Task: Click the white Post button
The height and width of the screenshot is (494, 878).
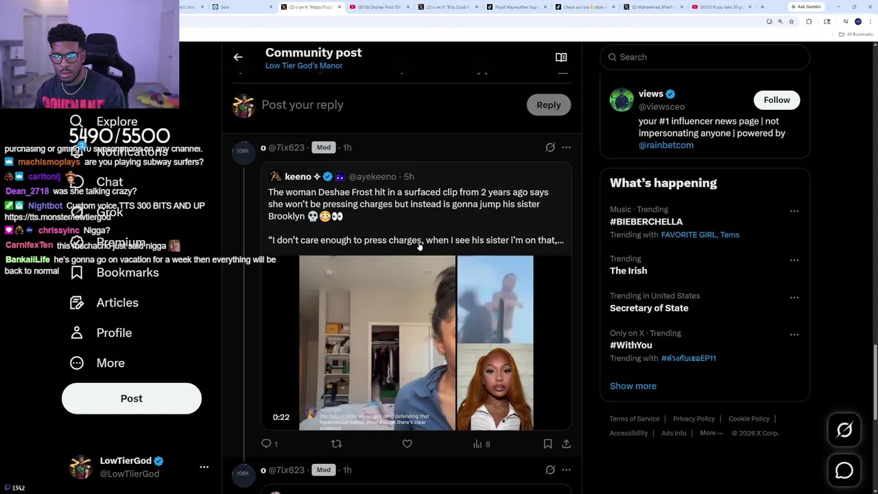Action: pyautogui.click(x=132, y=399)
